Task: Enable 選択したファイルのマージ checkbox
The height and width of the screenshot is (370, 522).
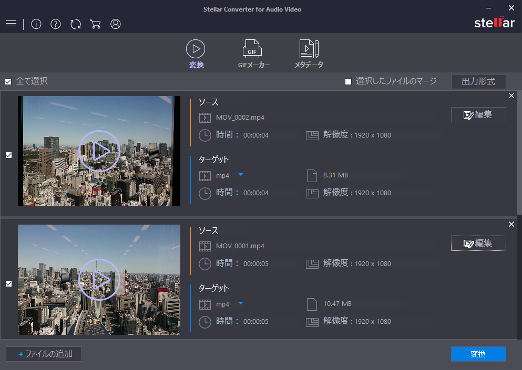Action: coord(348,81)
